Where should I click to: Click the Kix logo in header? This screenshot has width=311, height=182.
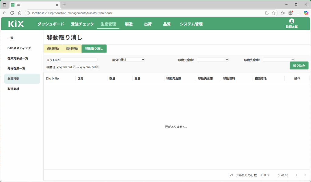(16, 24)
